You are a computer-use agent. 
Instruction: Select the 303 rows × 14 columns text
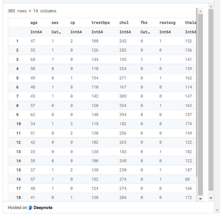click(x=32, y=11)
